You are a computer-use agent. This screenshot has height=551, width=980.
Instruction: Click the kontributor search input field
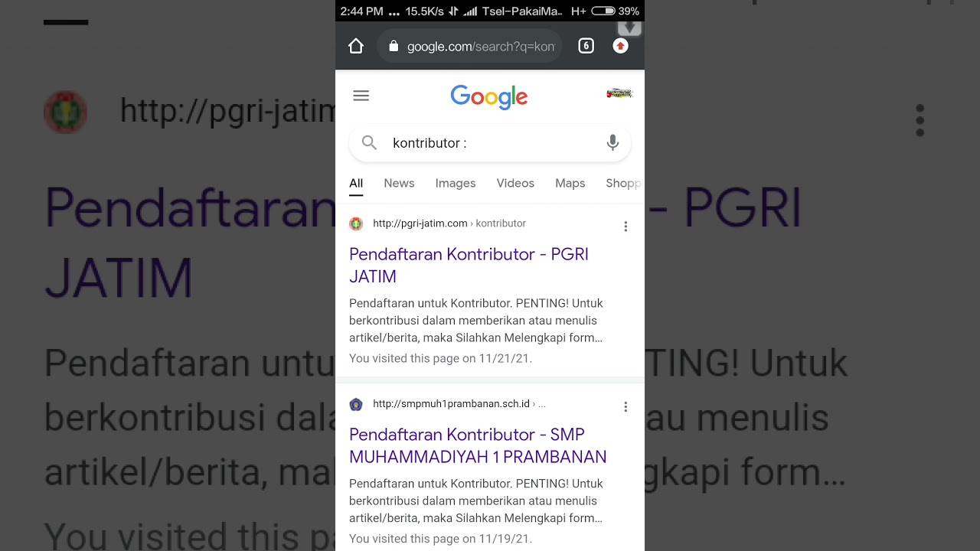coord(490,143)
